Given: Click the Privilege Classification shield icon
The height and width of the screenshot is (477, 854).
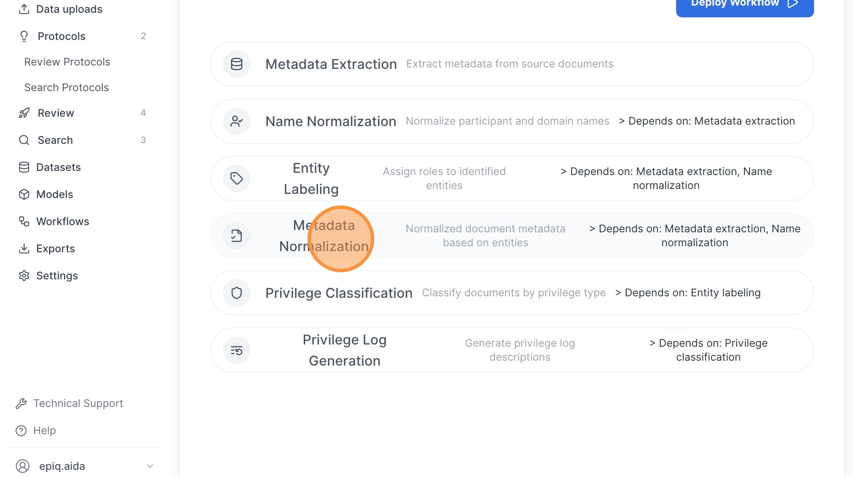Looking at the screenshot, I should click(x=237, y=293).
